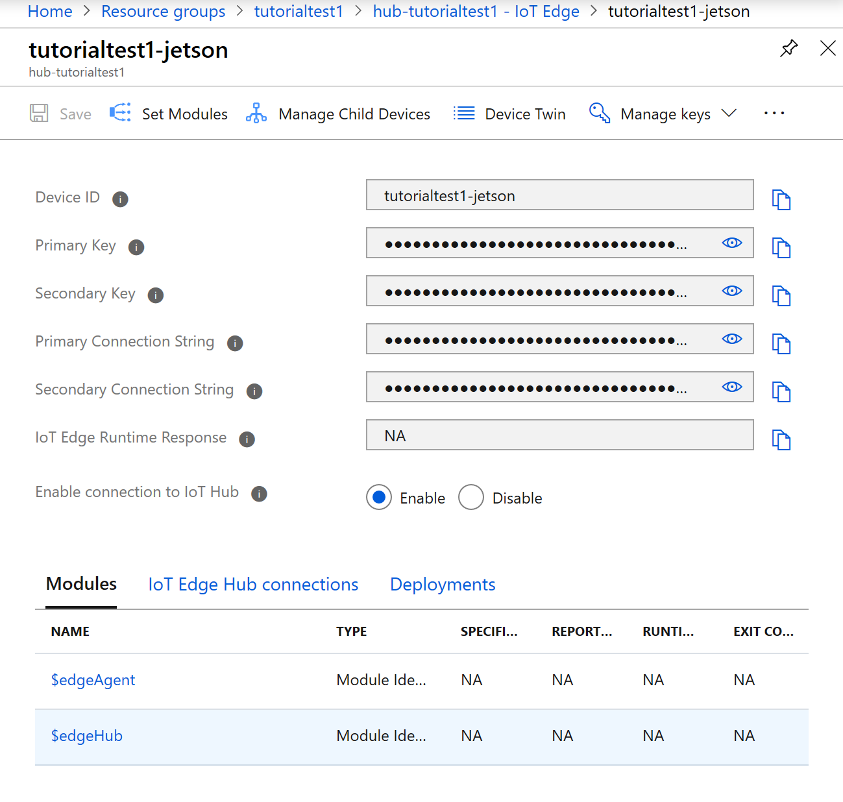The height and width of the screenshot is (802, 843).
Task: Click the Save button label
Action: (x=75, y=114)
